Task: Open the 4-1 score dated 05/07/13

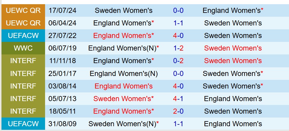Action: click(178, 99)
